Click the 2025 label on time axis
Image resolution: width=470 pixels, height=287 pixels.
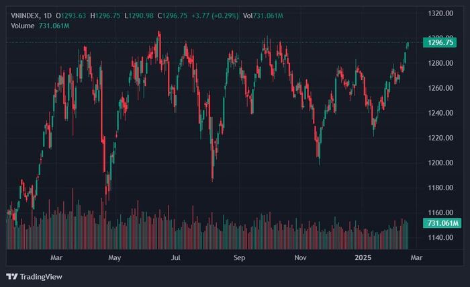point(363,257)
